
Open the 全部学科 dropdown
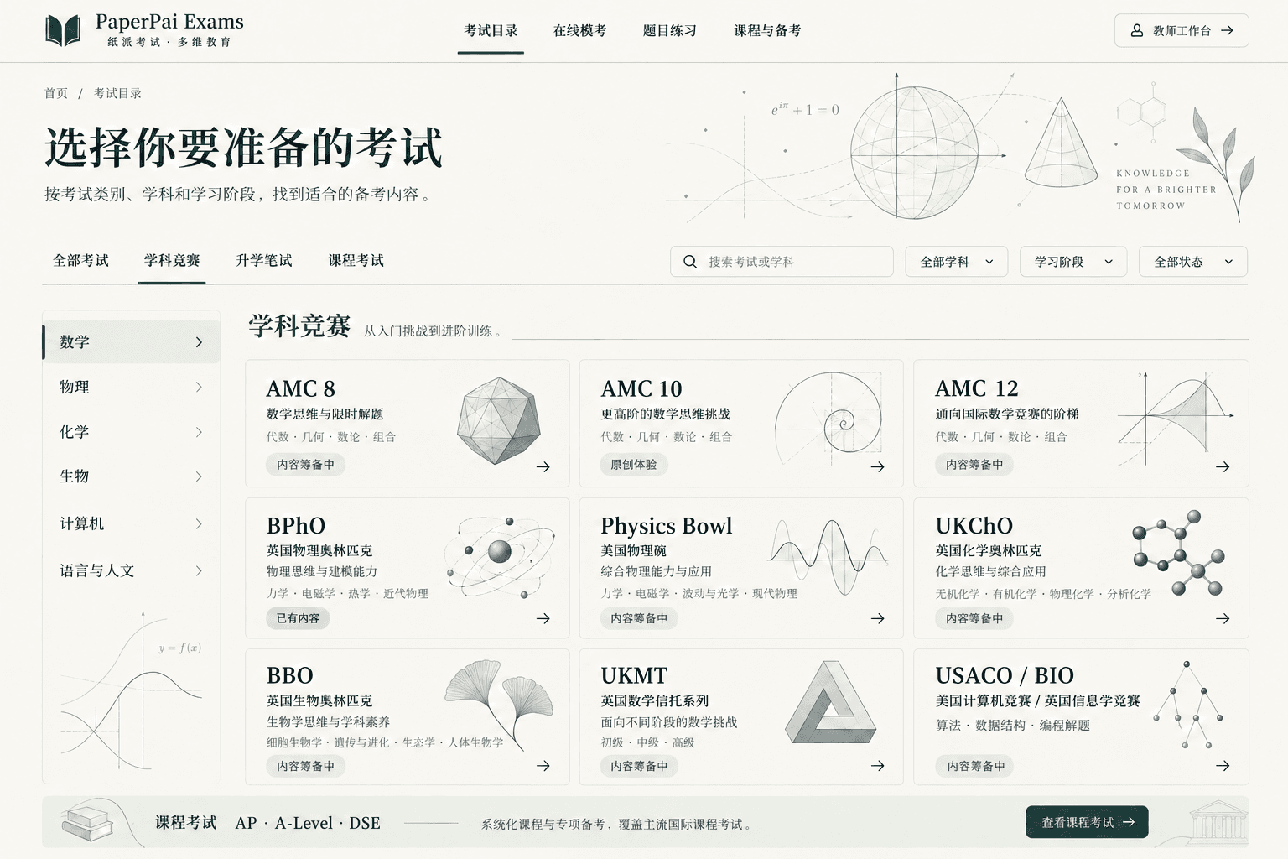coord(957,262)
